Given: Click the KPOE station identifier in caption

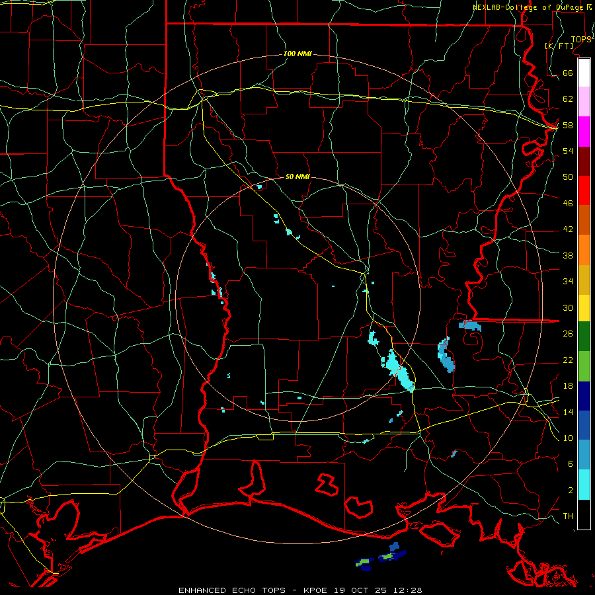Looking at the screenshot, I should click(x=317, y=590).
